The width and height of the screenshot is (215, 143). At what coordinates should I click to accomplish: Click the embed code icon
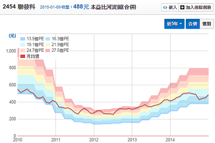(165, 7)
